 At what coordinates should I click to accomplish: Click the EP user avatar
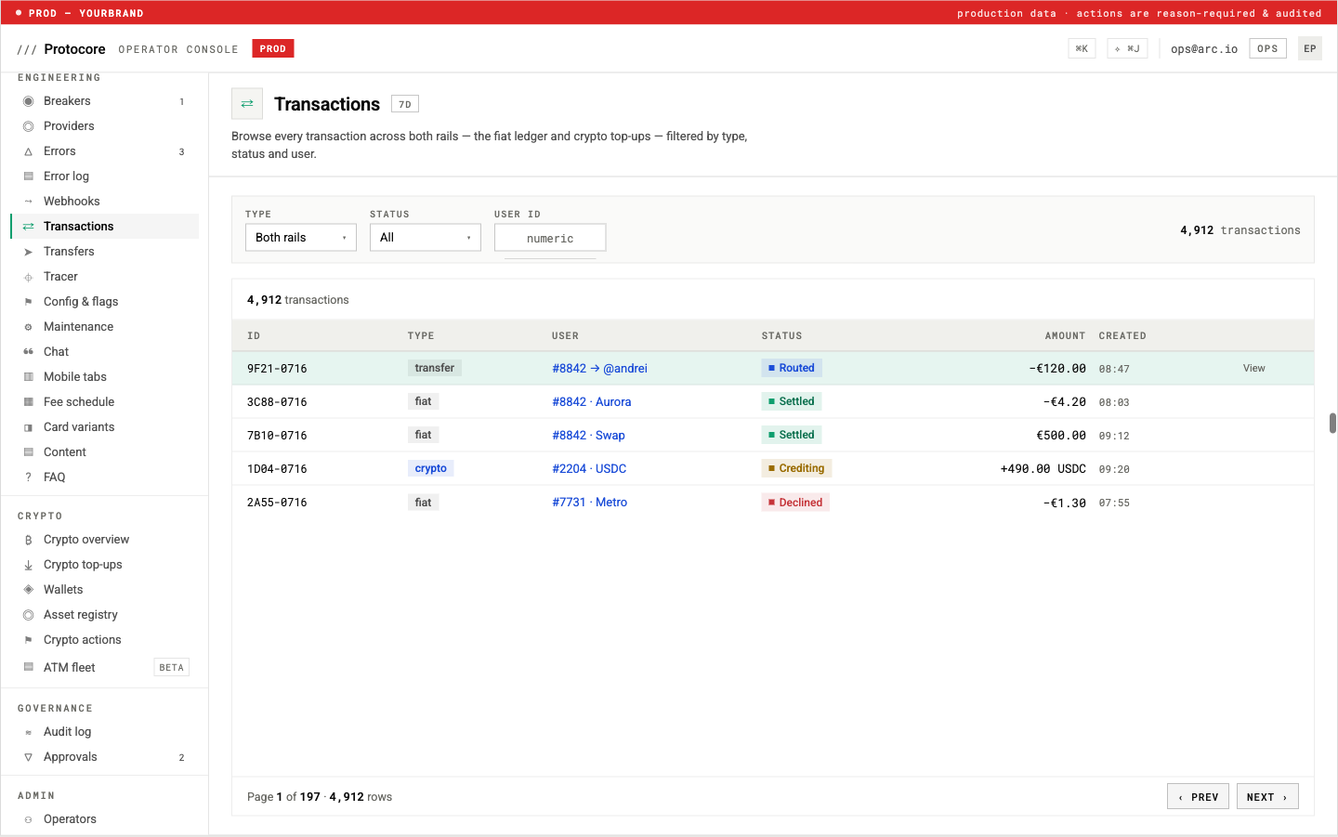click(1310, 48)
